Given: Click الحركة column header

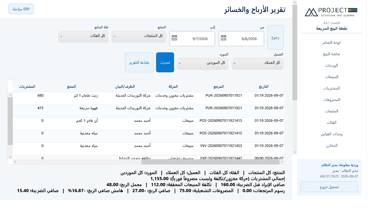Looking at the screenshot, I should [x=173, y=86].
